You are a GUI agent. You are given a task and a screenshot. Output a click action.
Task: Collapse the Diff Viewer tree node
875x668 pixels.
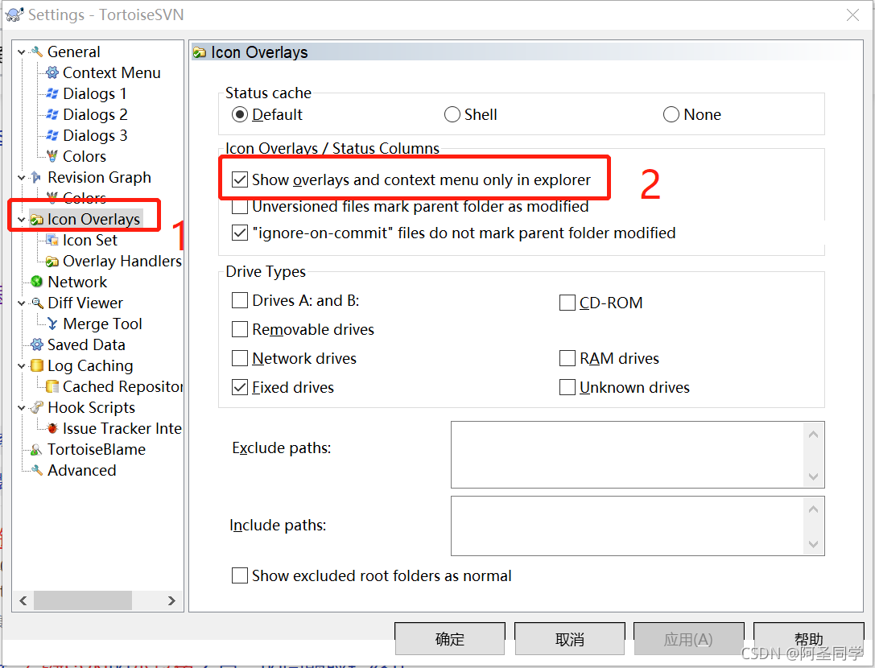22,303
